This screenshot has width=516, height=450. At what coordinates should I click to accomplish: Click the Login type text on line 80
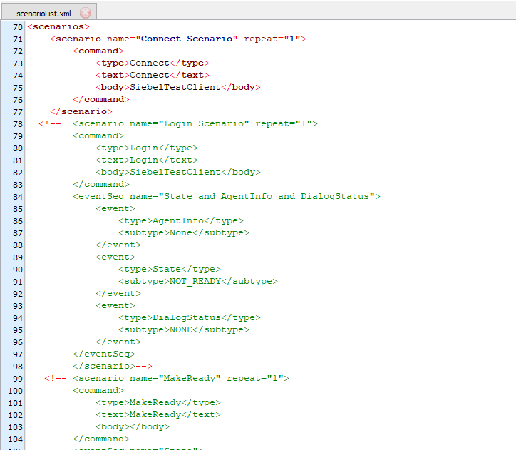pyautogui.click(x=143, y=148)
